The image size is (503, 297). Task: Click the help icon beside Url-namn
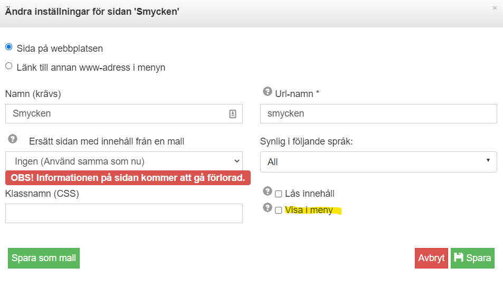268,91
